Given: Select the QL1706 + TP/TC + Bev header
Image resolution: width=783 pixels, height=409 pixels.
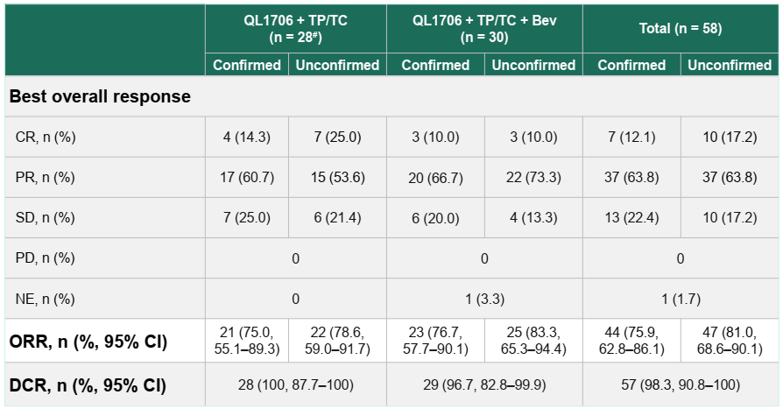Looking at the screenshot, I should click(484, 29).
